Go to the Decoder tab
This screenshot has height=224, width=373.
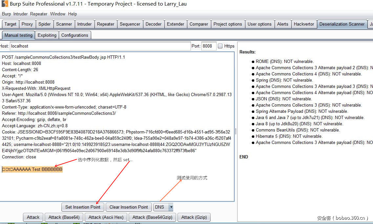coord(154,24)
